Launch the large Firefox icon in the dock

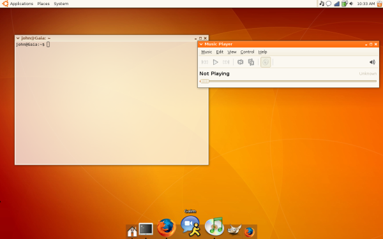click(x=167, y=228)
